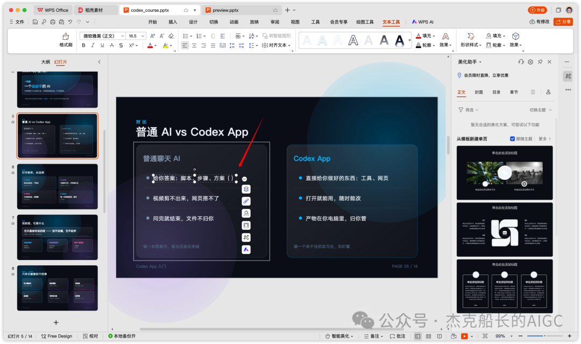The width and height of the screenshot is (581, 344).
Task: Click the fit-to-window icon in status bar
Action: [x=485, y=336]
